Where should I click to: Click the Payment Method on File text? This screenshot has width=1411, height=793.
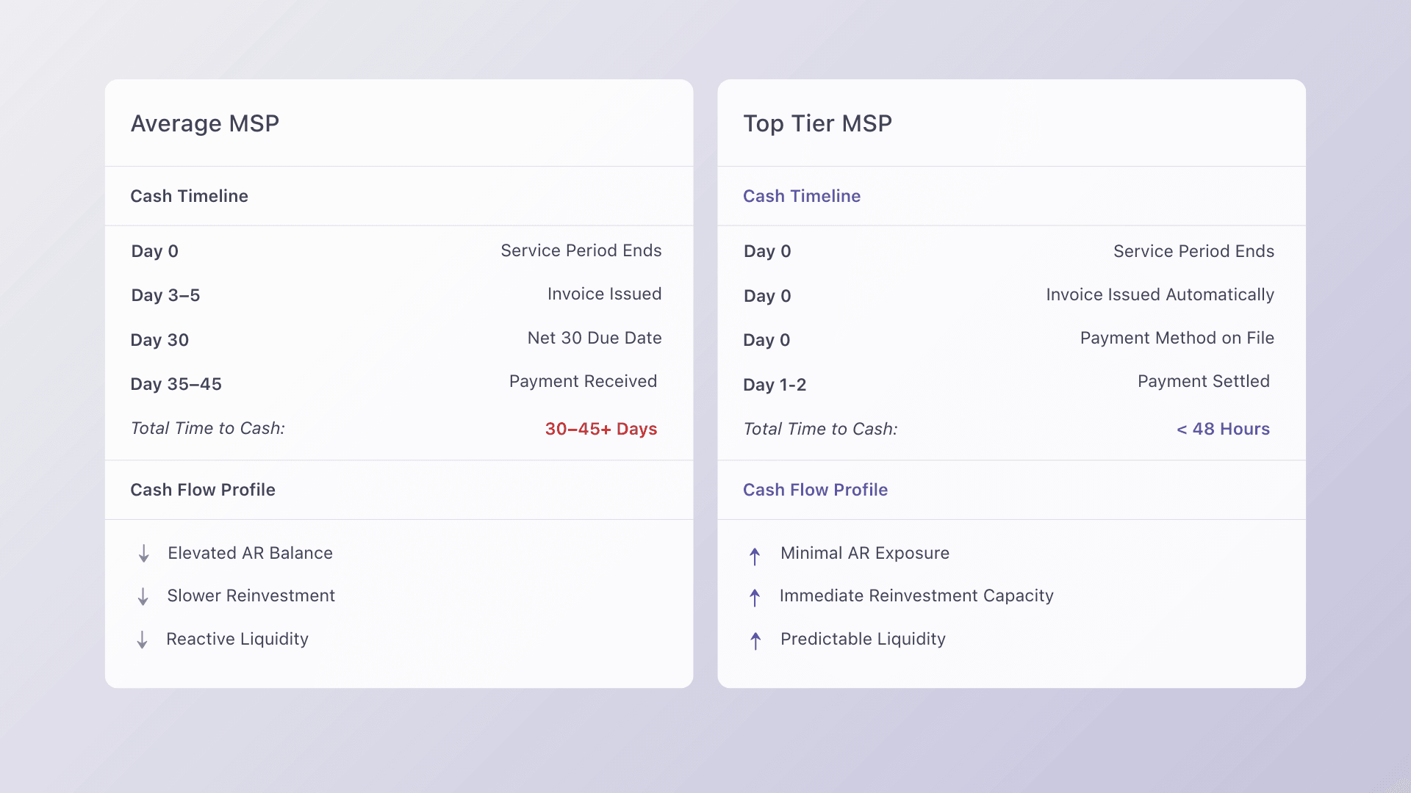(x=1177, y=338)
